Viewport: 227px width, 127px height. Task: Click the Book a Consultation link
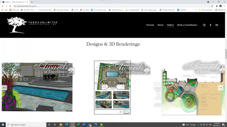(187, 25)
